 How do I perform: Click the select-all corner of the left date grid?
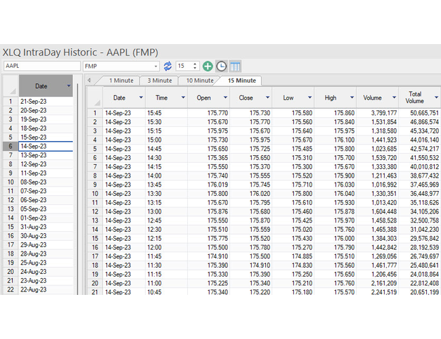pos(11,86)
